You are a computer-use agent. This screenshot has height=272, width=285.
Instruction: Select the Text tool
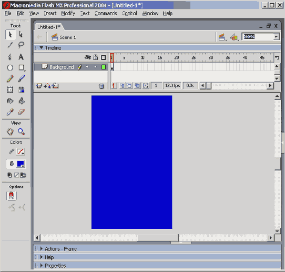21,57
